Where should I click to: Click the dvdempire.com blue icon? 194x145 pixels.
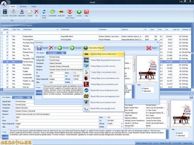86,90
